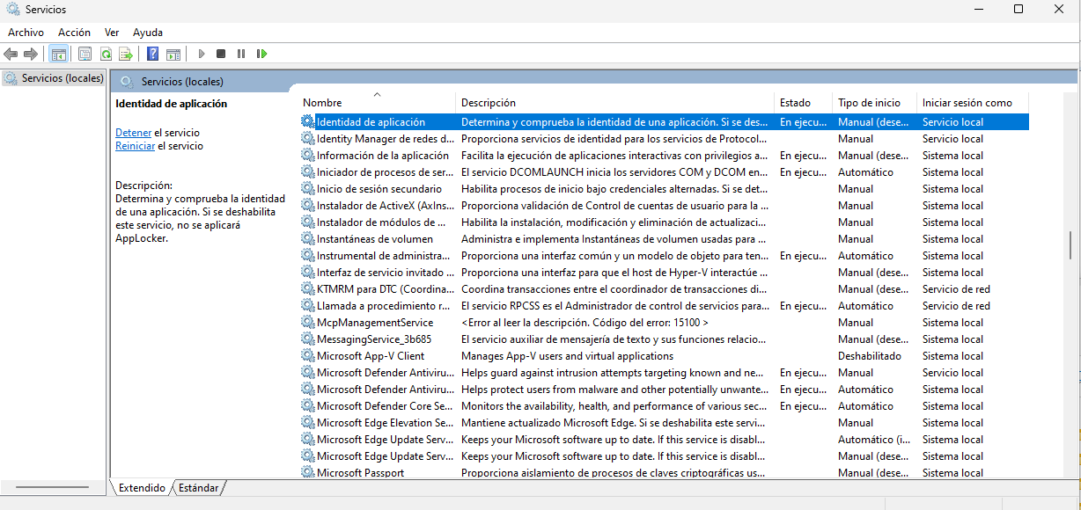The width and height of the screenshot is (1081, 510).
Task: Open the Acción menu
Action: pos(74,33)
